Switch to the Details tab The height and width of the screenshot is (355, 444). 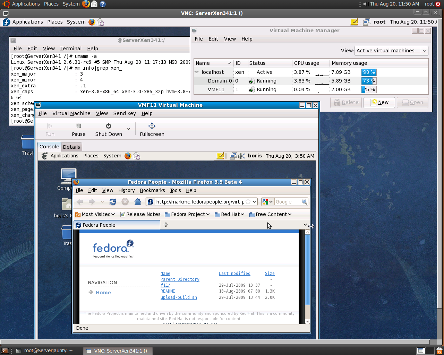tap(71, 147)
